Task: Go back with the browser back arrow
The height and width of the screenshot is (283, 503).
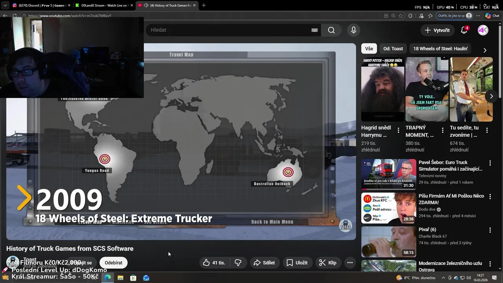Action: [x=5, y=16]
